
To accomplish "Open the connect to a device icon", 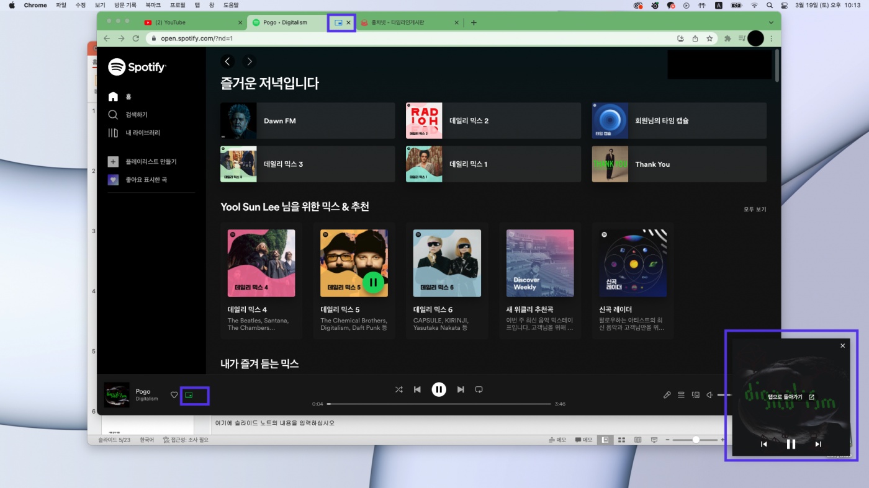I will (696, 395).
